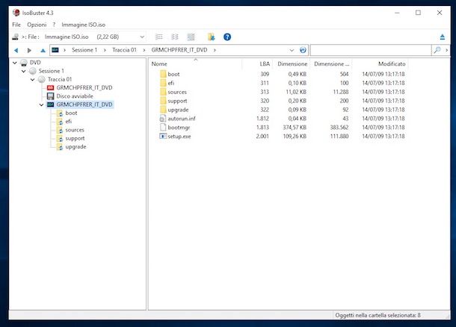Sort by LBA column header
This screenshot has width=456, height=327.
[x=265, y=64]
